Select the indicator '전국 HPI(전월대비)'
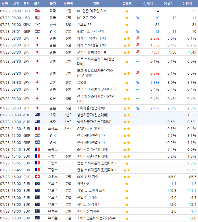198x222 pixels. (91, 142)
